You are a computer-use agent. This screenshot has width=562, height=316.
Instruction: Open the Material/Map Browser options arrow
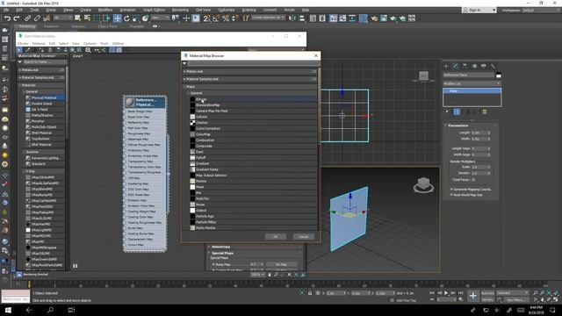click(184, 64)
